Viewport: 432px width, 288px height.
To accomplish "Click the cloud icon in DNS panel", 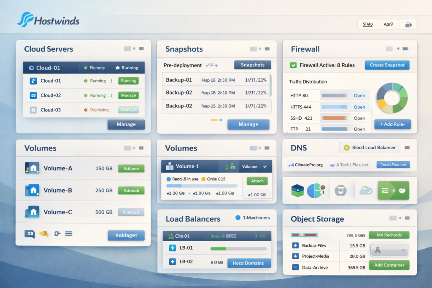I will click(365, 190).
